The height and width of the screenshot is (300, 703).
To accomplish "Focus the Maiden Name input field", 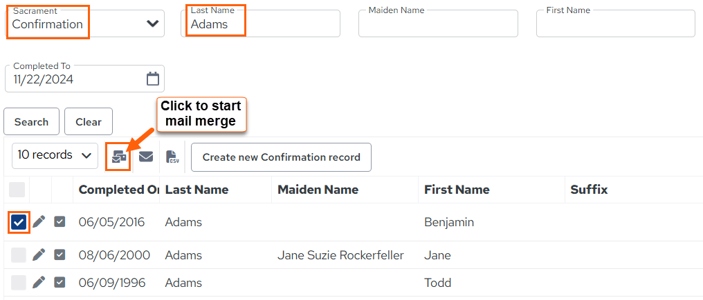I will [438, 23].
